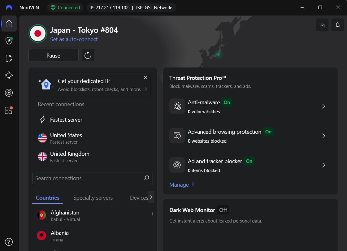Click the Search connections field
Viewport: 347px width, 251px height.
(x=93, y=178)
